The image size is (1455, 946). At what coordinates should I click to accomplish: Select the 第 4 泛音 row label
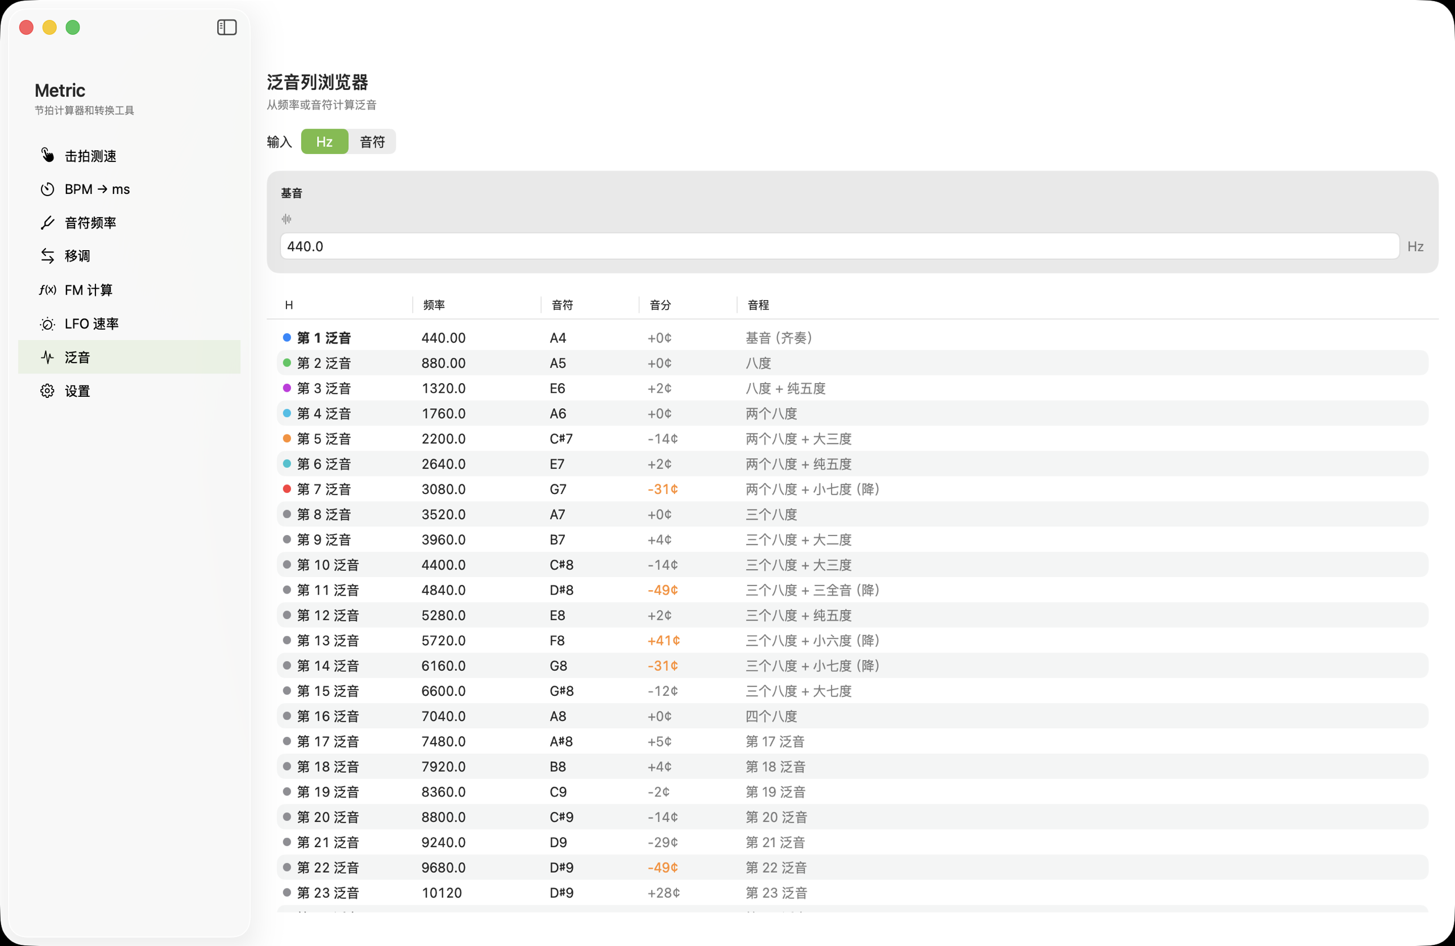pos(324,413)
